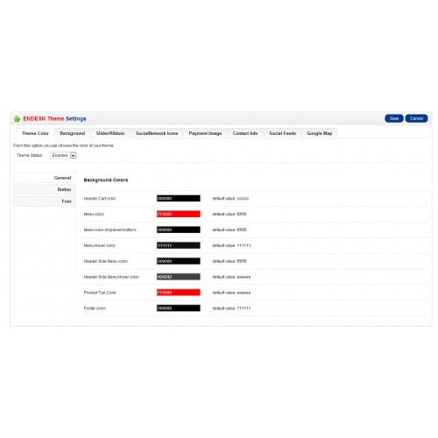438x438 pixels.
Task: Select the Enabled theme status combo box
Action: 63,156
